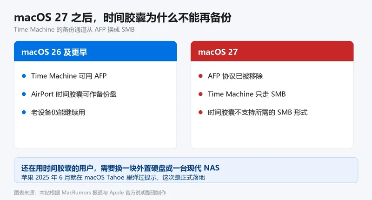Click 'Time Machine 只走 SMB' line
372x200 pixels.
tap(247, 94)
